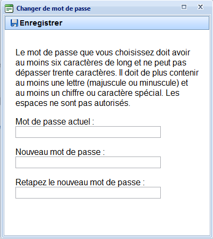This screenshot has width=213, height=239.
Task: Close the password change dialog
Action: point(200,7)
